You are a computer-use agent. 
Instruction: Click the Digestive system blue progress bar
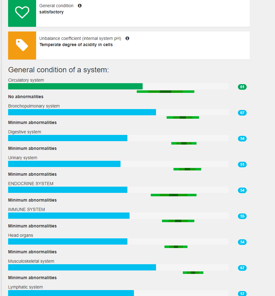click(68, 138)
